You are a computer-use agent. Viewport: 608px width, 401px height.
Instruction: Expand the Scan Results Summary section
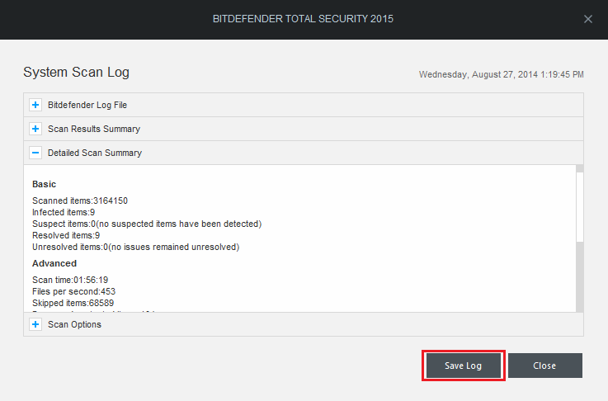(x=35, y=129)
